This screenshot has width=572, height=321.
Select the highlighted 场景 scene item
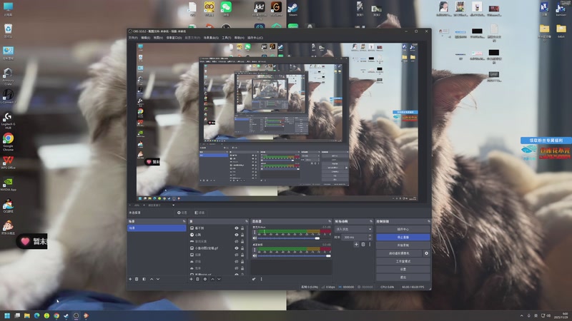tap(157, 228)
